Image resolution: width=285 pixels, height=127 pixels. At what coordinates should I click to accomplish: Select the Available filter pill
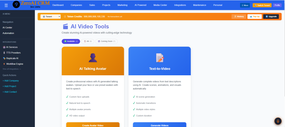71,41
